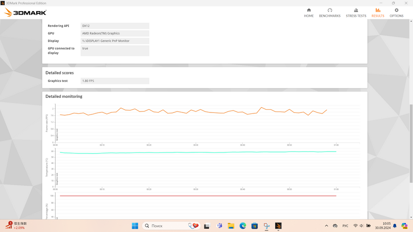Open Microsoft Store from the taskbar
The height and width of the screenshot is (232, 413).
point(254,226)
